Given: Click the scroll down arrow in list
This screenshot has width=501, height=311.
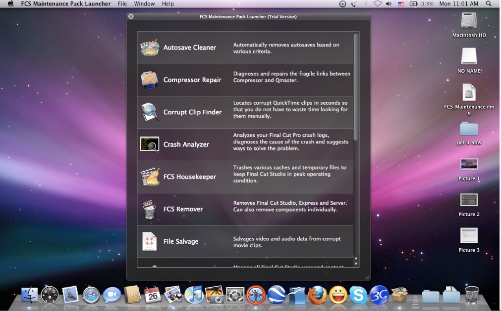Looking at the screenshot, I should click(x=356, y=264).
